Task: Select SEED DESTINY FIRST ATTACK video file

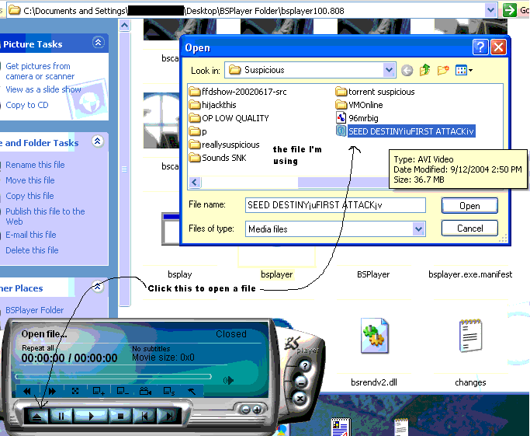Action: click(406, 131)
